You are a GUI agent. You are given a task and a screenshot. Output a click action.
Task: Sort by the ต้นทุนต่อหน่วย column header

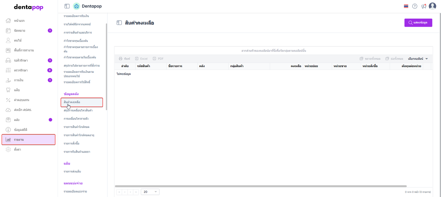(406, 66)
